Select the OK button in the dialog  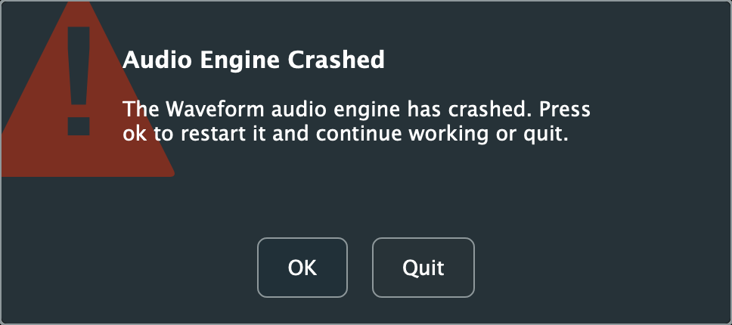coord(302,268)
